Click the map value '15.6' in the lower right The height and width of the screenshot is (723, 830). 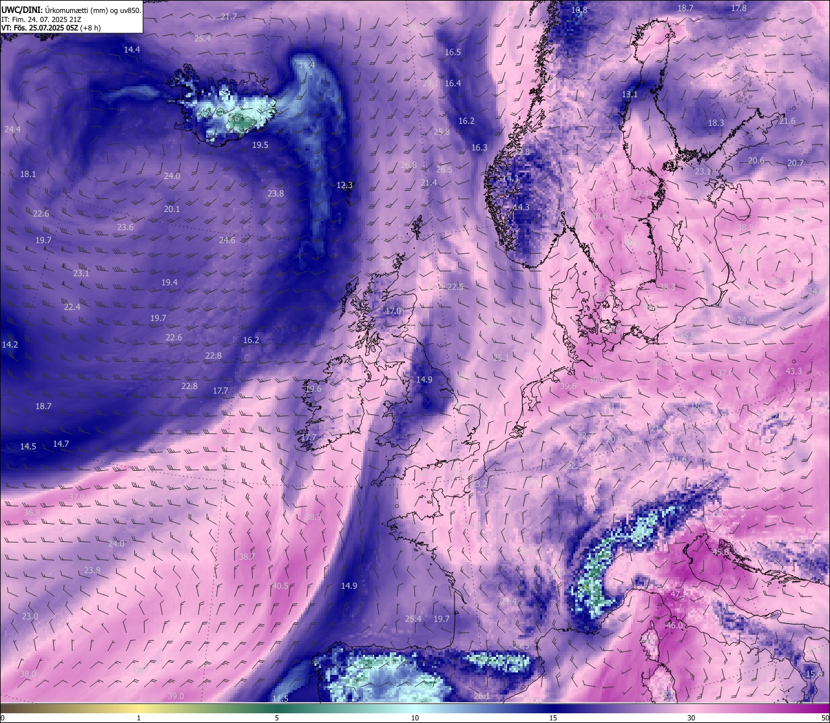pyautogui.click(x=814, y=674)
